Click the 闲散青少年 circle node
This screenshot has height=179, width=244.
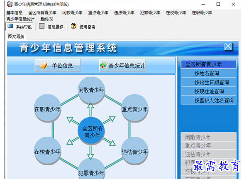pos(91,90)
